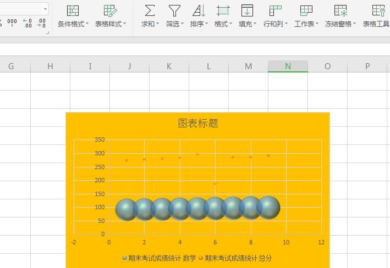Click the 筛选 filter funnel icon
390x268 pixels.
174,10
